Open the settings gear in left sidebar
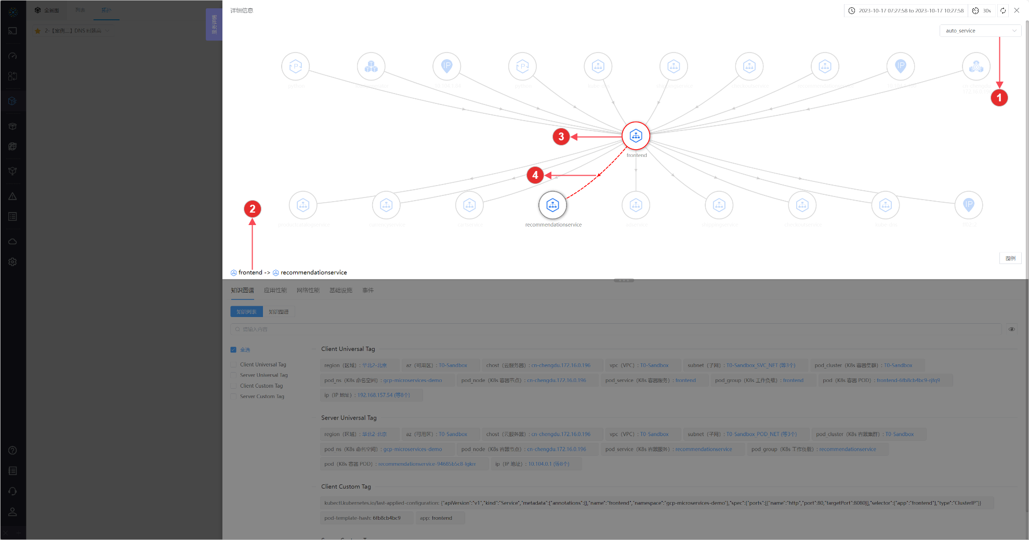Viewport: 1029px width, 540px height. (12, 262)
